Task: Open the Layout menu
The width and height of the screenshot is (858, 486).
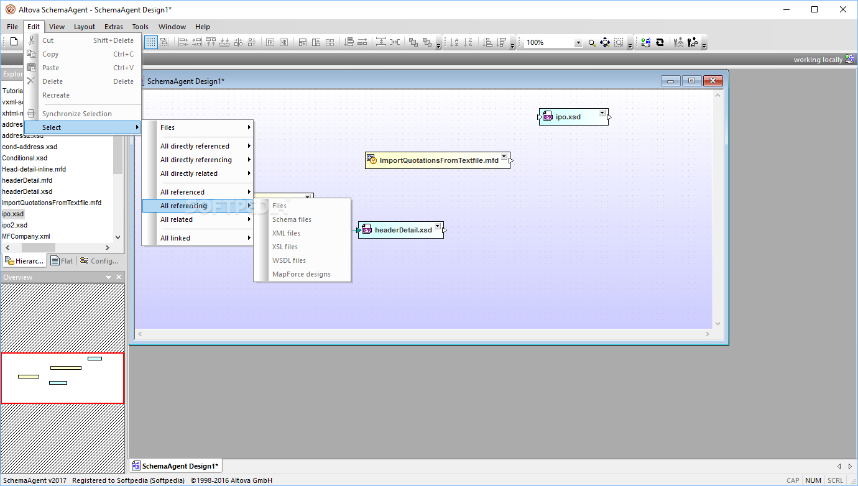Action: pyautogui.click(x=85, y=27)
